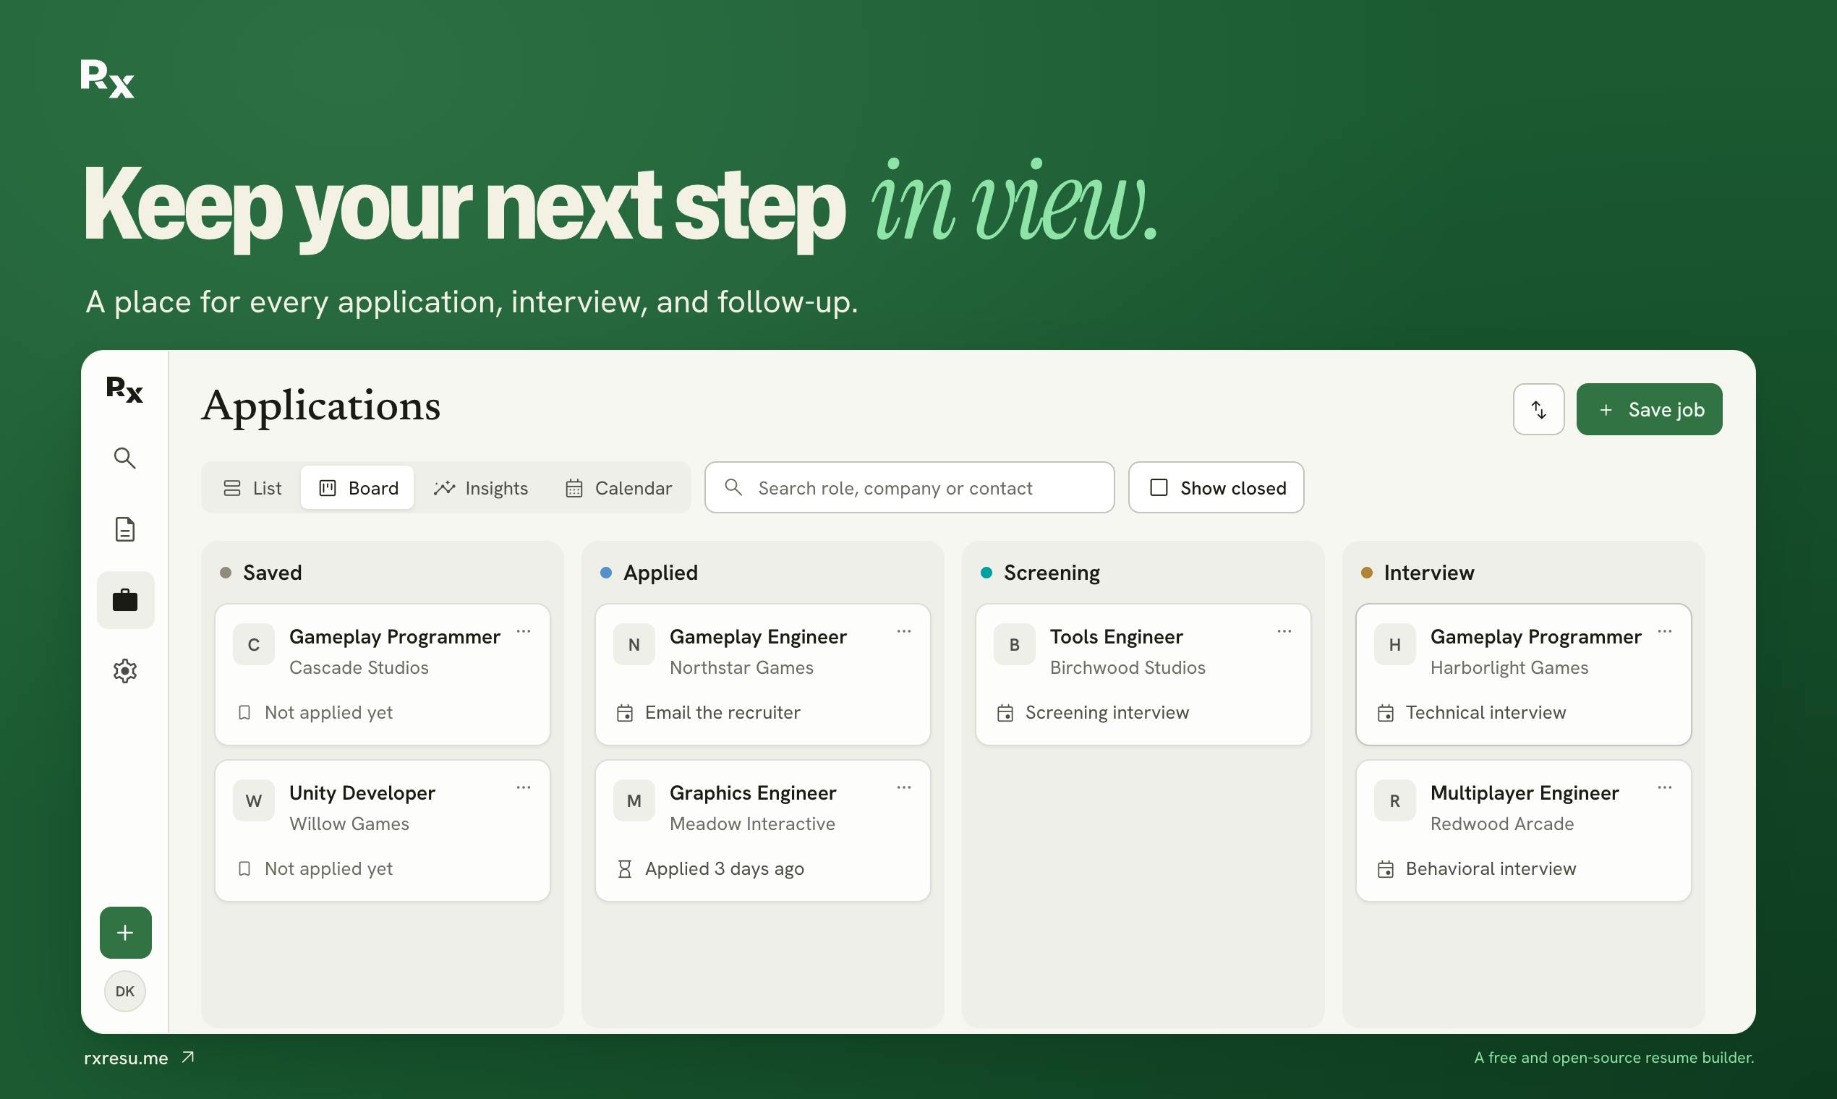
Task: Click 'Meadow Interactive' company name
Action: tap(752, 824)
